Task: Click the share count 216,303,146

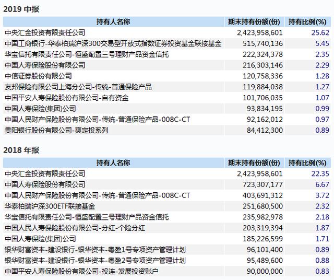Action: point(263,65)
